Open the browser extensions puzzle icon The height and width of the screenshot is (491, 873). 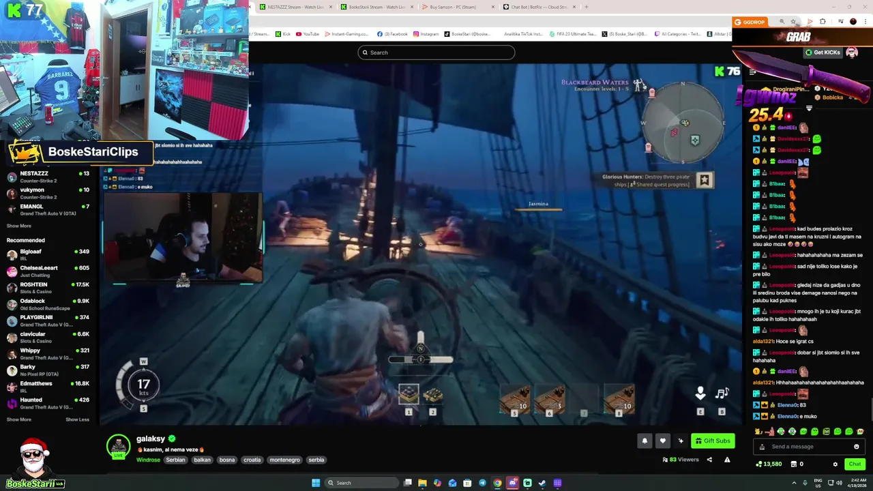822,22
